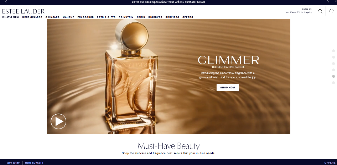This screenshot has width=337, height=165.
Task: Open the search magnifier icon
Action: tap(320, 11)
